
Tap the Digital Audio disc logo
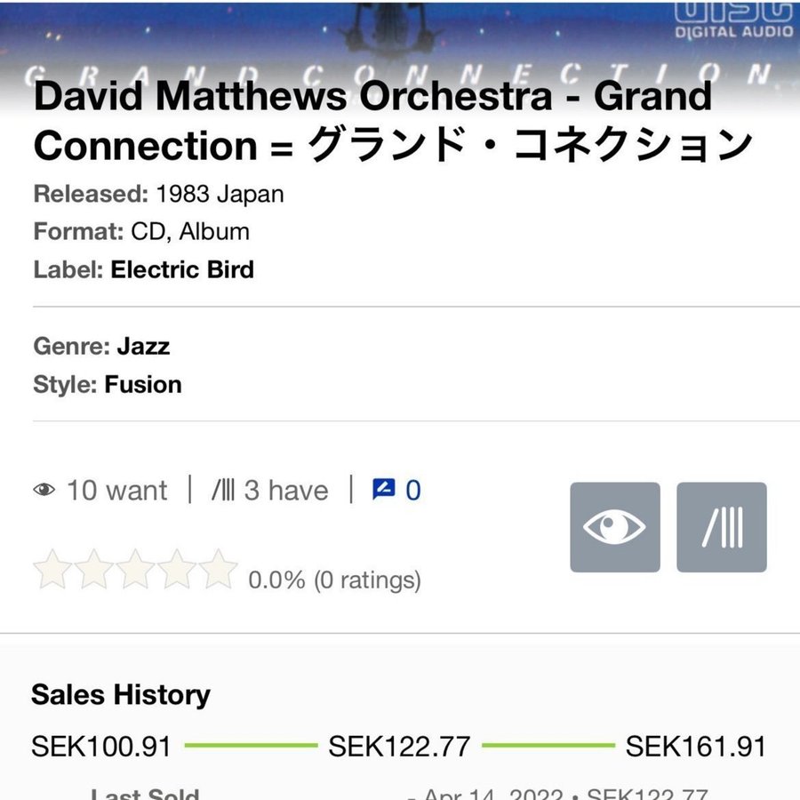732,20
